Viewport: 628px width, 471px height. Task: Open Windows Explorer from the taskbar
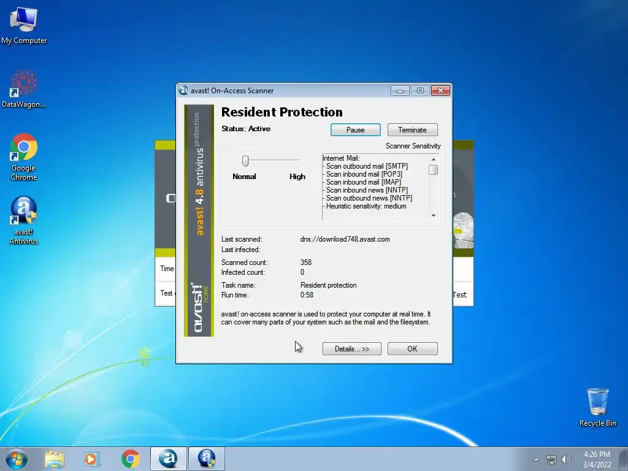[x=55, y=459]
